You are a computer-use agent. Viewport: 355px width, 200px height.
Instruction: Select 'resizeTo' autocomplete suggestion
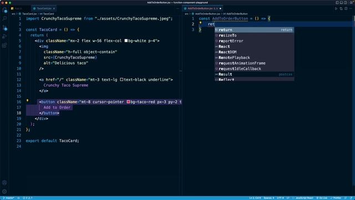(254, 36)
